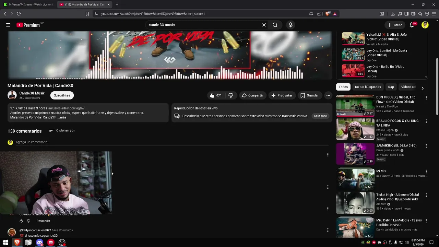Open the Cande30 Music channel avatar
The image size is (439, 247).
click(x=12, y=95)
